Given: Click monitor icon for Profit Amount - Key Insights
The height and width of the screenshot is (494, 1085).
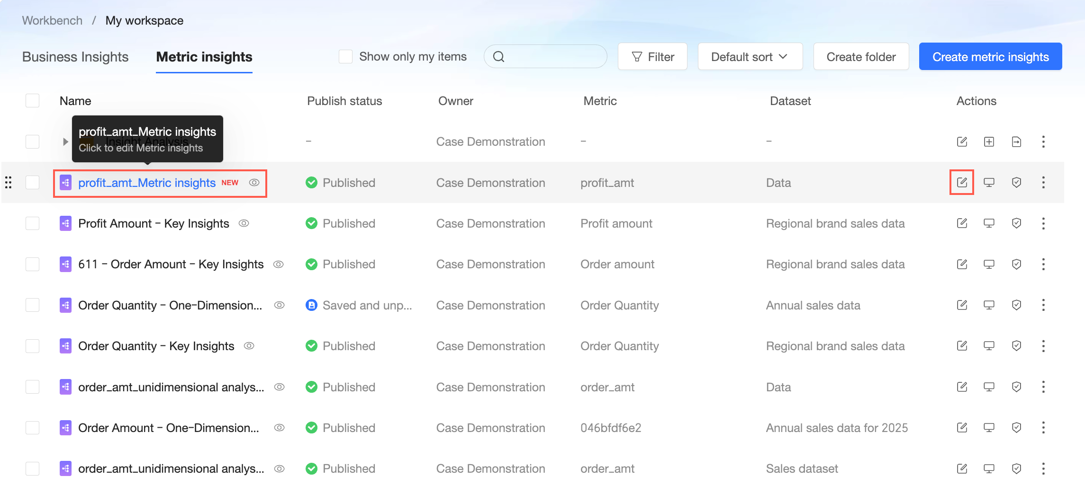Looking at the screenshot, I should [989, 223].
